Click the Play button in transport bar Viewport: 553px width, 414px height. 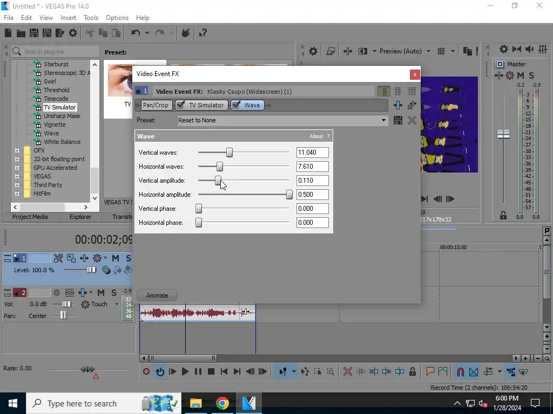click(x=185, y=372)
